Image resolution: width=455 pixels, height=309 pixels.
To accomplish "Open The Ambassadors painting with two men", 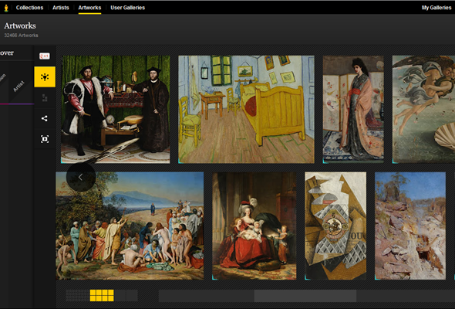I will [x=116, y=109].
